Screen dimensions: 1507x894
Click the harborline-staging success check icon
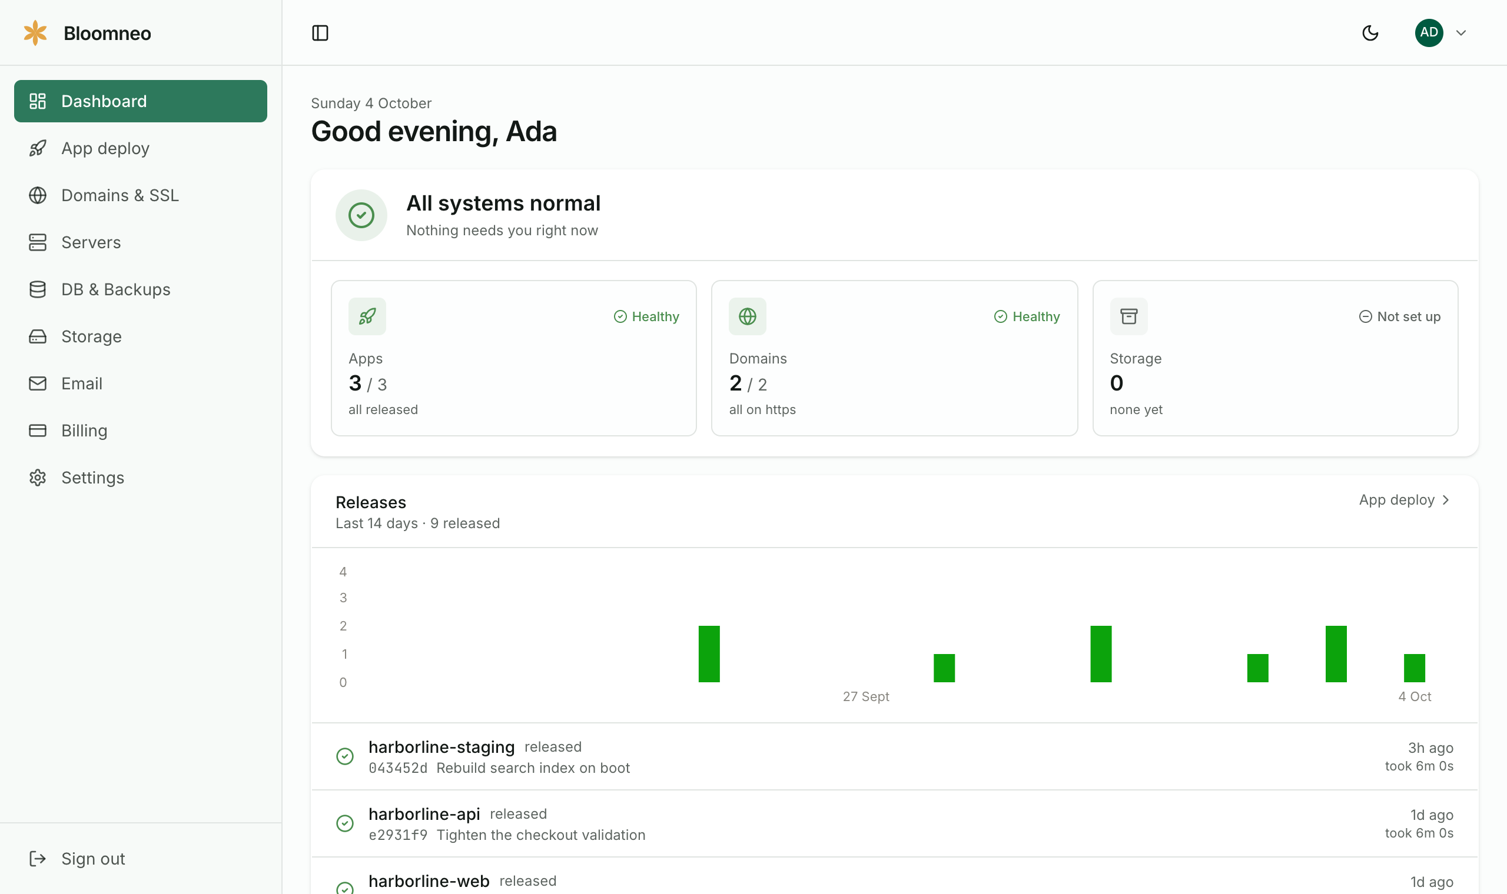pos(345,756)
